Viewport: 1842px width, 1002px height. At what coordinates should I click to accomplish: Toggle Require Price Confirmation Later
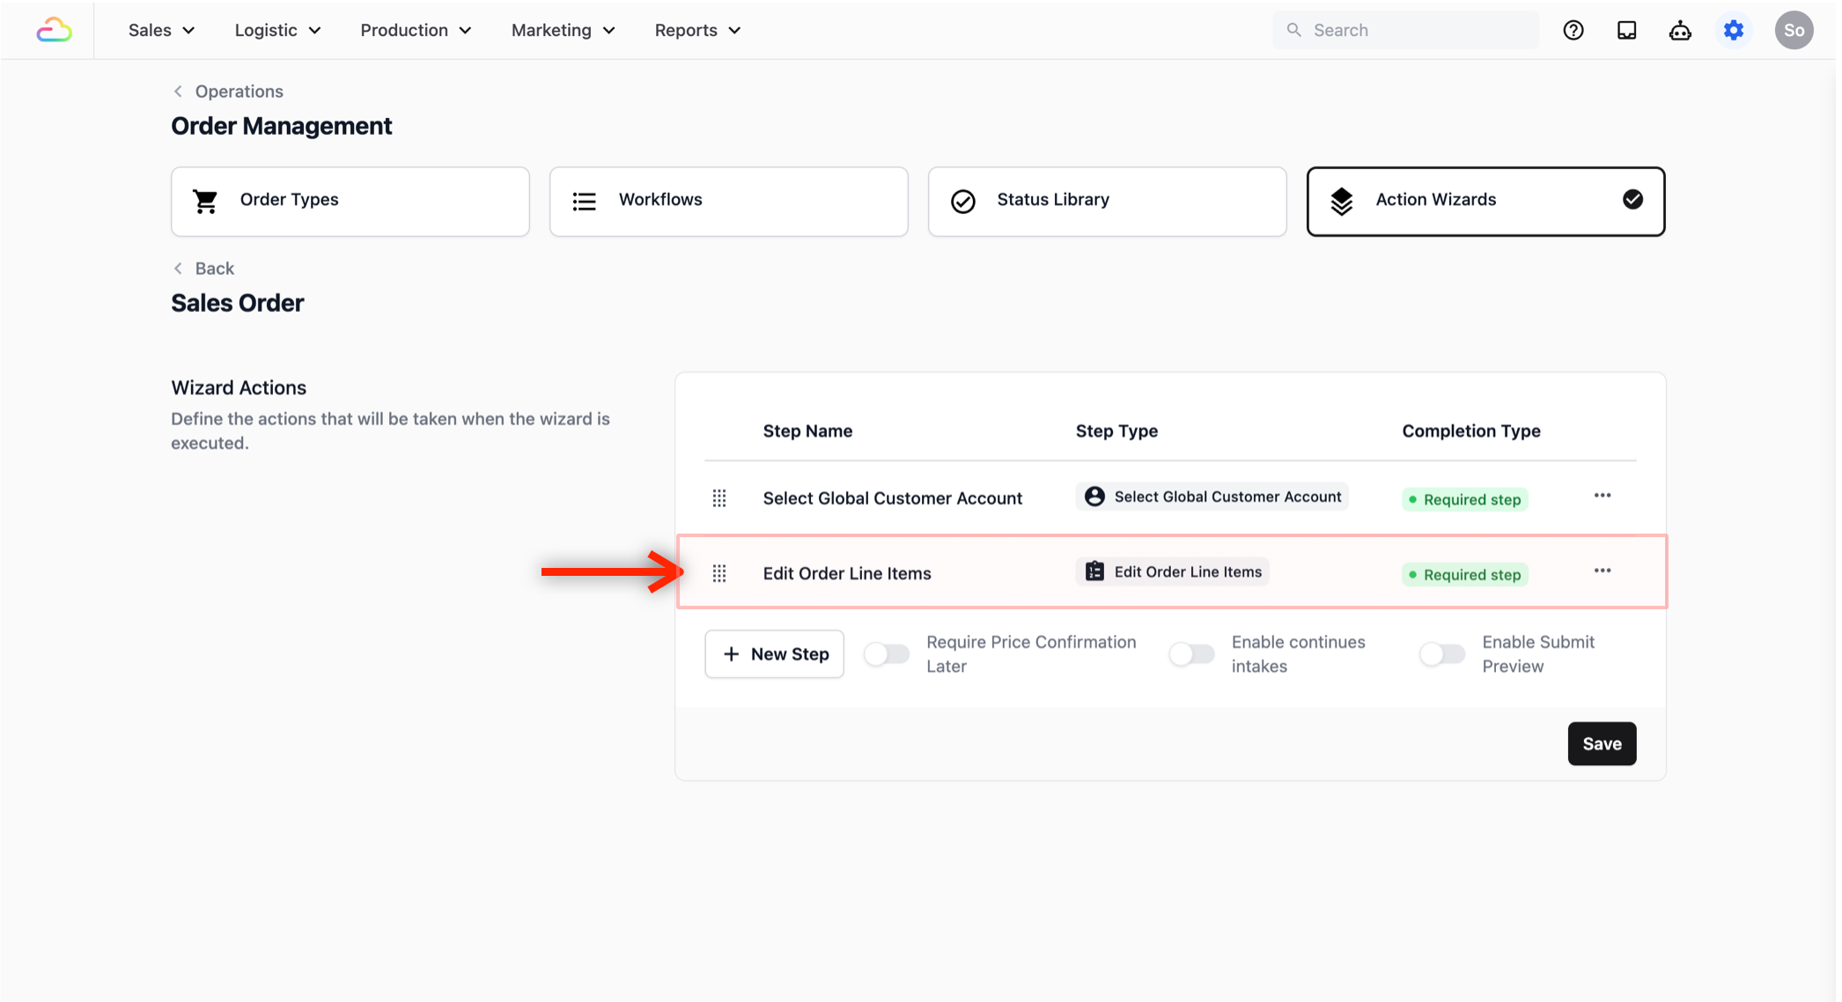click(x=886, y=654)
